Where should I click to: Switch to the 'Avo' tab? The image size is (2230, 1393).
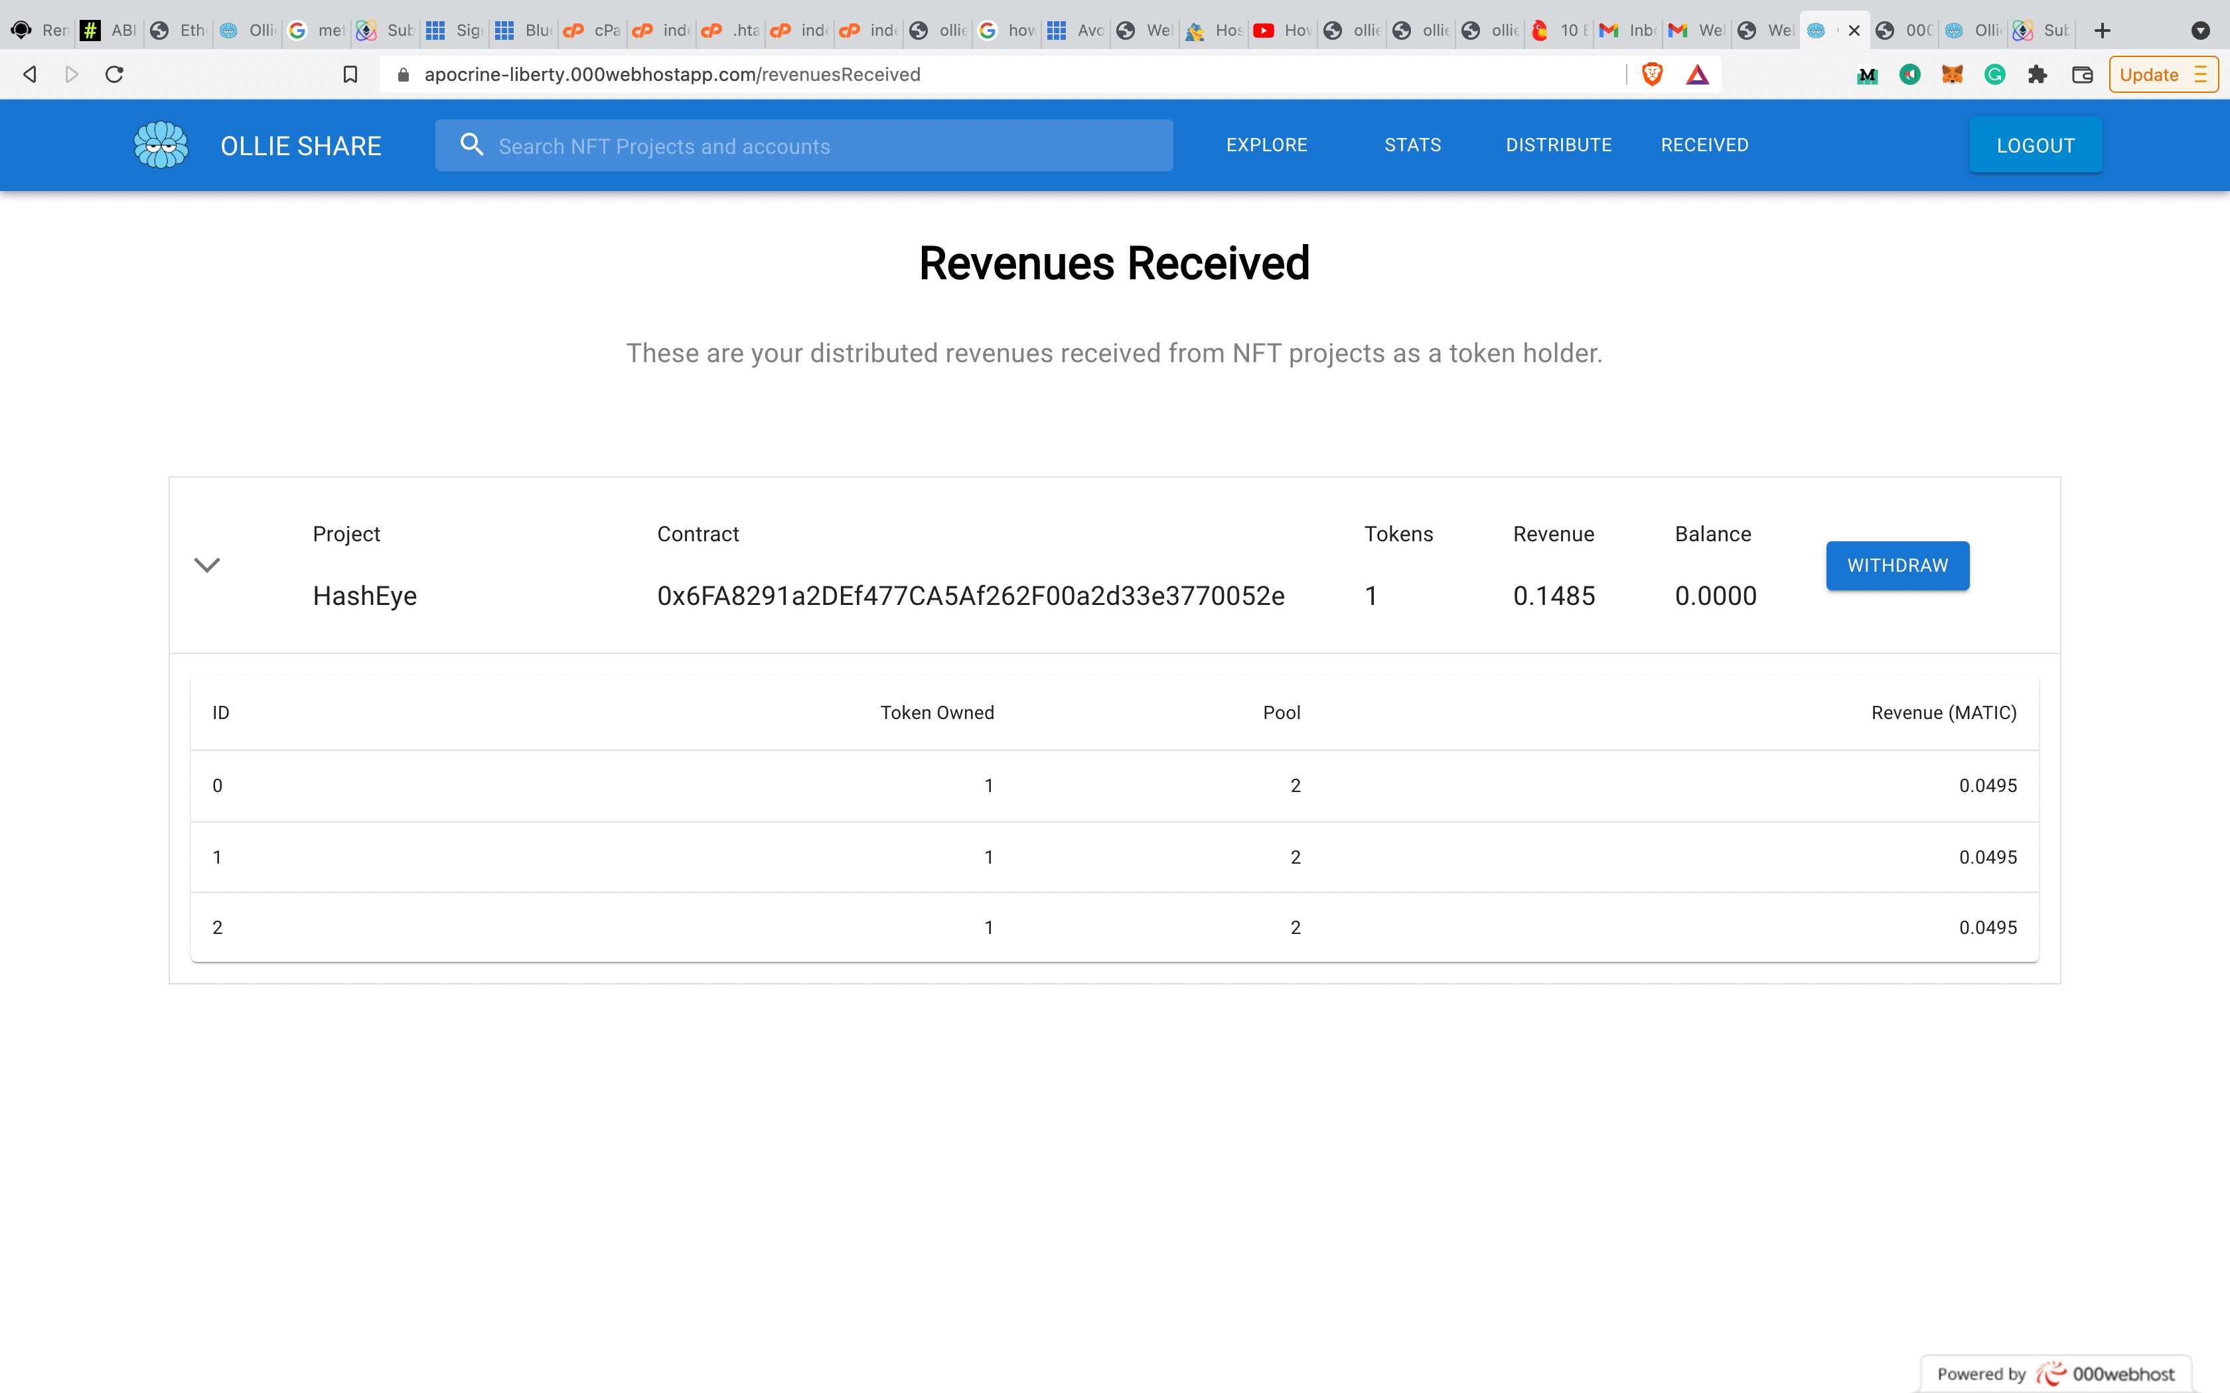point(1075,31)
